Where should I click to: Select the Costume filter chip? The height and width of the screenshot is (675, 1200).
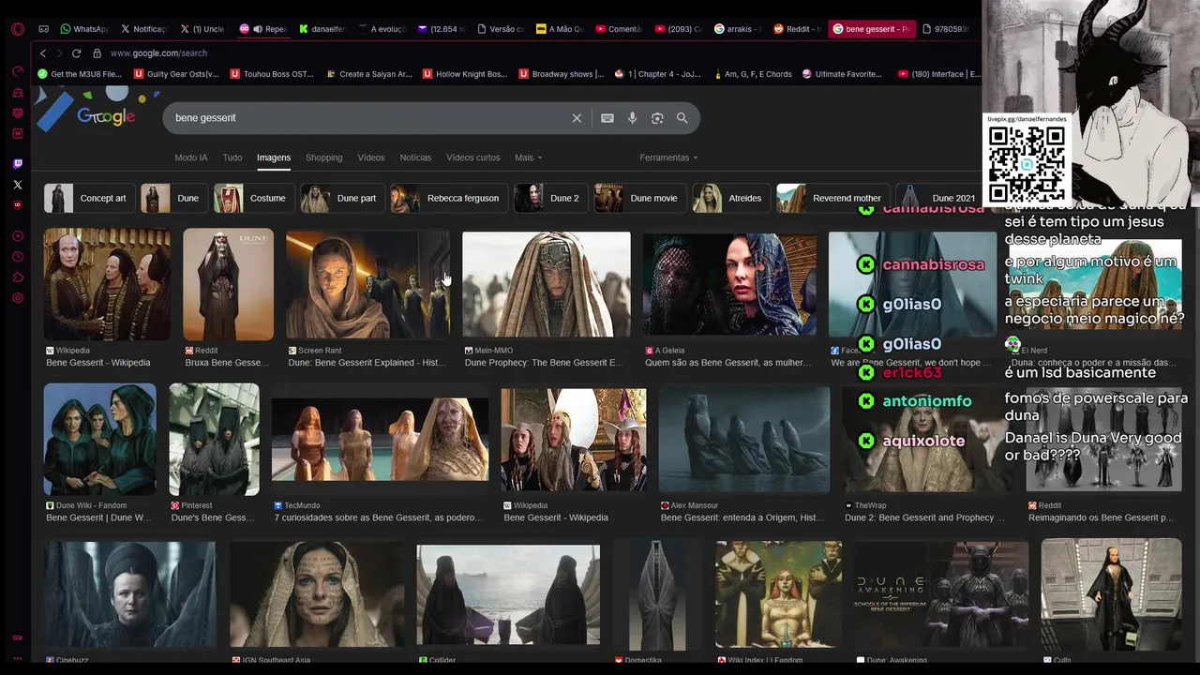[x=252, y=198]
